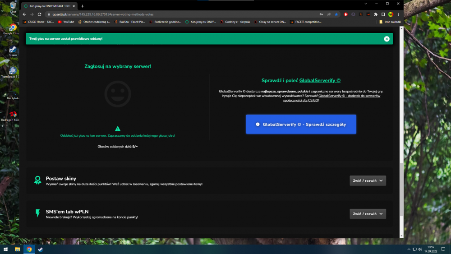Collapse or expand SMS'em lub wPLN section

[x=368, y=214]
